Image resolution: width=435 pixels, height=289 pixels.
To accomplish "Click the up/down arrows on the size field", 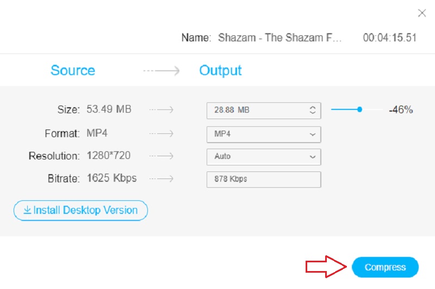I will (313, 110).
